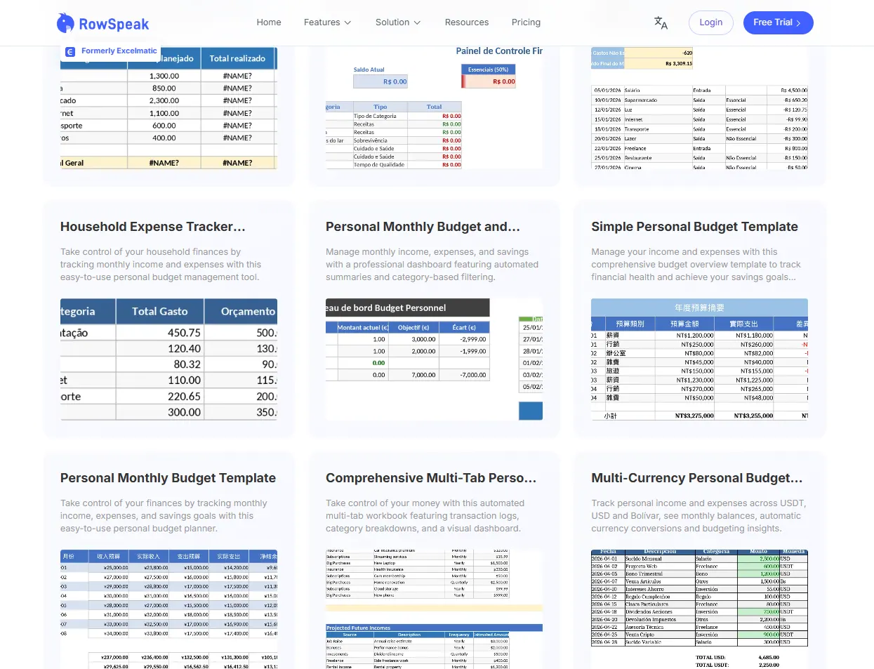Select the Home menu item
This screenshot has width=874, height=669.
point(269,22)
